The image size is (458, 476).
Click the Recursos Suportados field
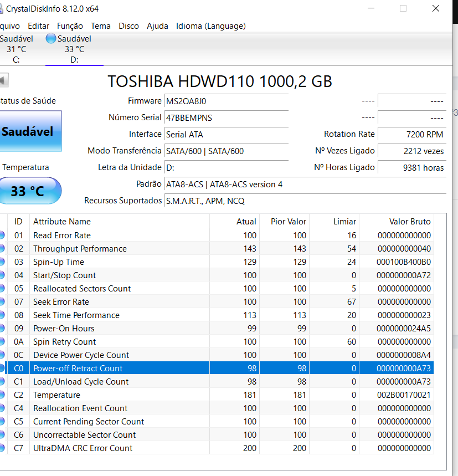(305, 201)
